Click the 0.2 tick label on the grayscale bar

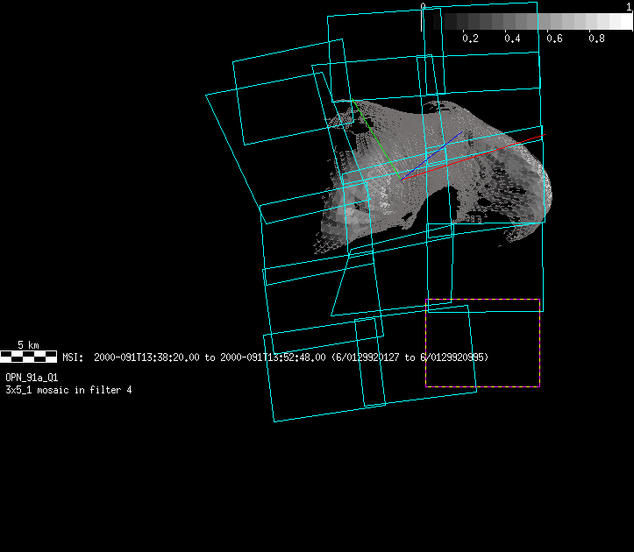point(470,39)
